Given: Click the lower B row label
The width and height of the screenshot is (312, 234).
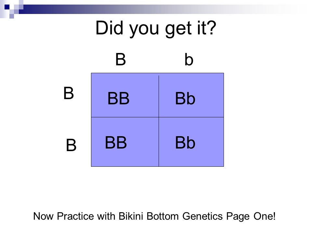Looking at the screenshot, I should pyautogui.click(x=71, y=145).
